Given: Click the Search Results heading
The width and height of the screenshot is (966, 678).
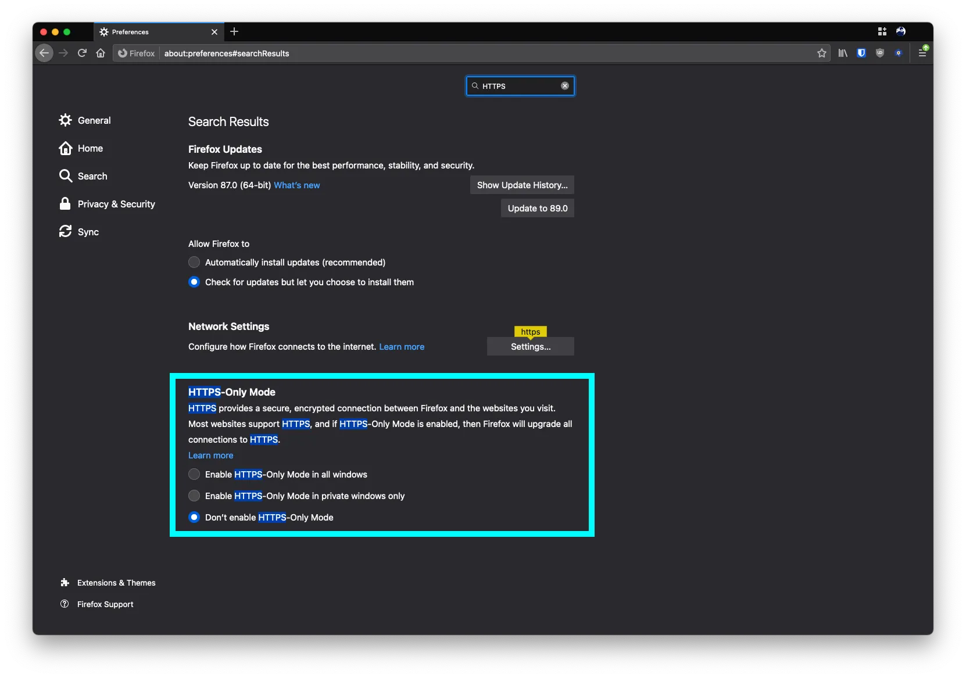Looking at the screenshot, I should point(228,121).
